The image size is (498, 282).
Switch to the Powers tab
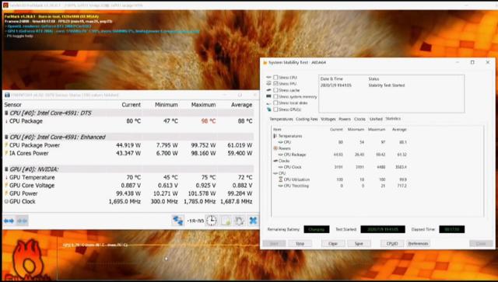(345, 119)
